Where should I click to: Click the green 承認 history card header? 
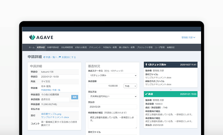171,94
